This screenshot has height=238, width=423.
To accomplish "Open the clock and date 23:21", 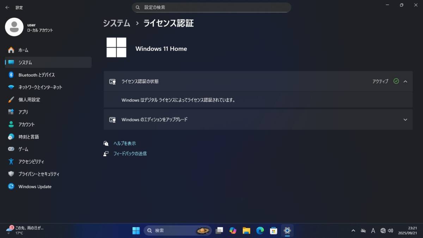I will pos(408,231).
